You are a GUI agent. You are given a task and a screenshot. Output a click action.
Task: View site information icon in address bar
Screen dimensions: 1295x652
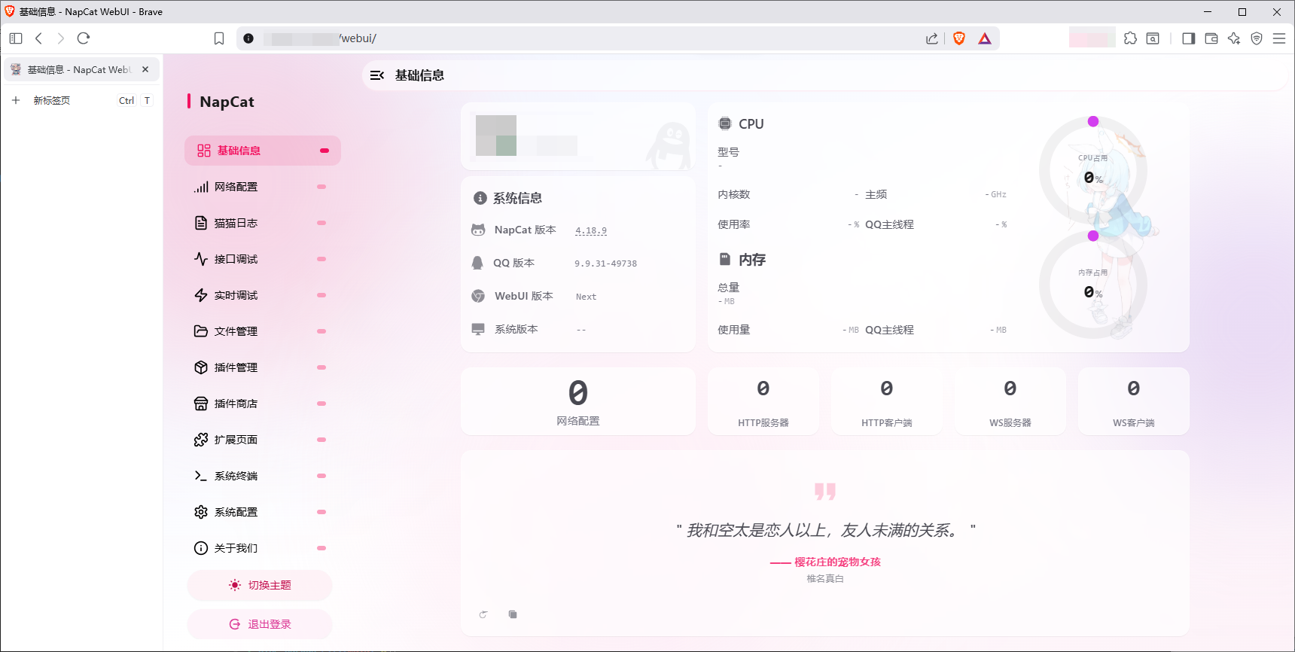(248, 38)
